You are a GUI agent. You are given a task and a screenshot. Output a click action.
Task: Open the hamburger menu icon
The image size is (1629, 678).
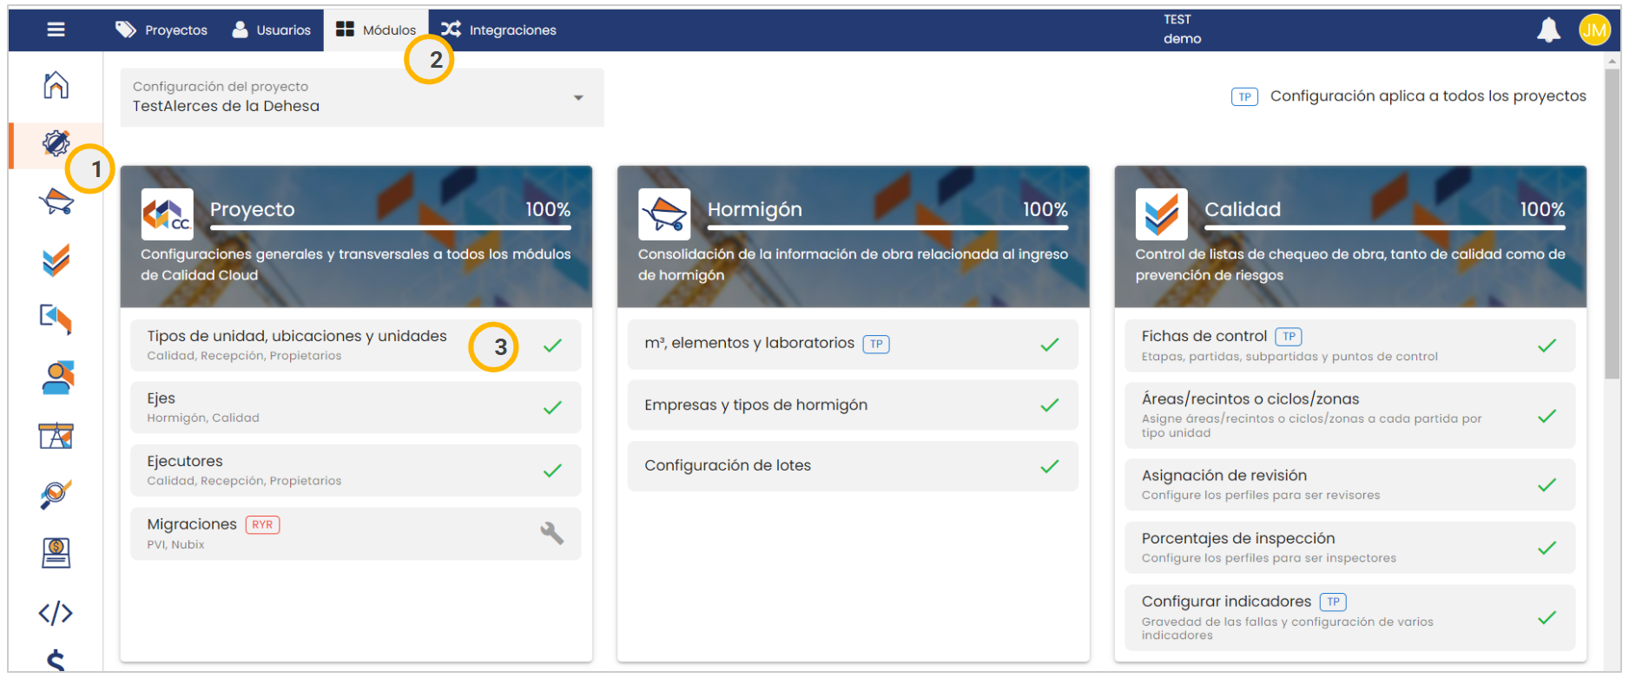pos(56,30)
